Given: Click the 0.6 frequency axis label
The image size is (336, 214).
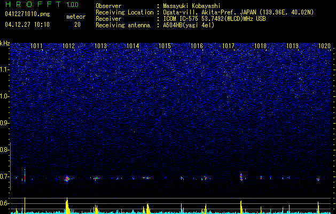Looking at the screenshot, I should coord(4,203).
